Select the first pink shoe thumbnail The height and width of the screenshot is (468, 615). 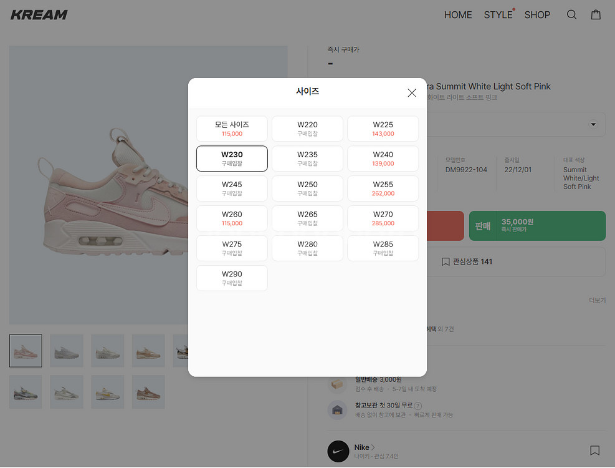[26, 351]
